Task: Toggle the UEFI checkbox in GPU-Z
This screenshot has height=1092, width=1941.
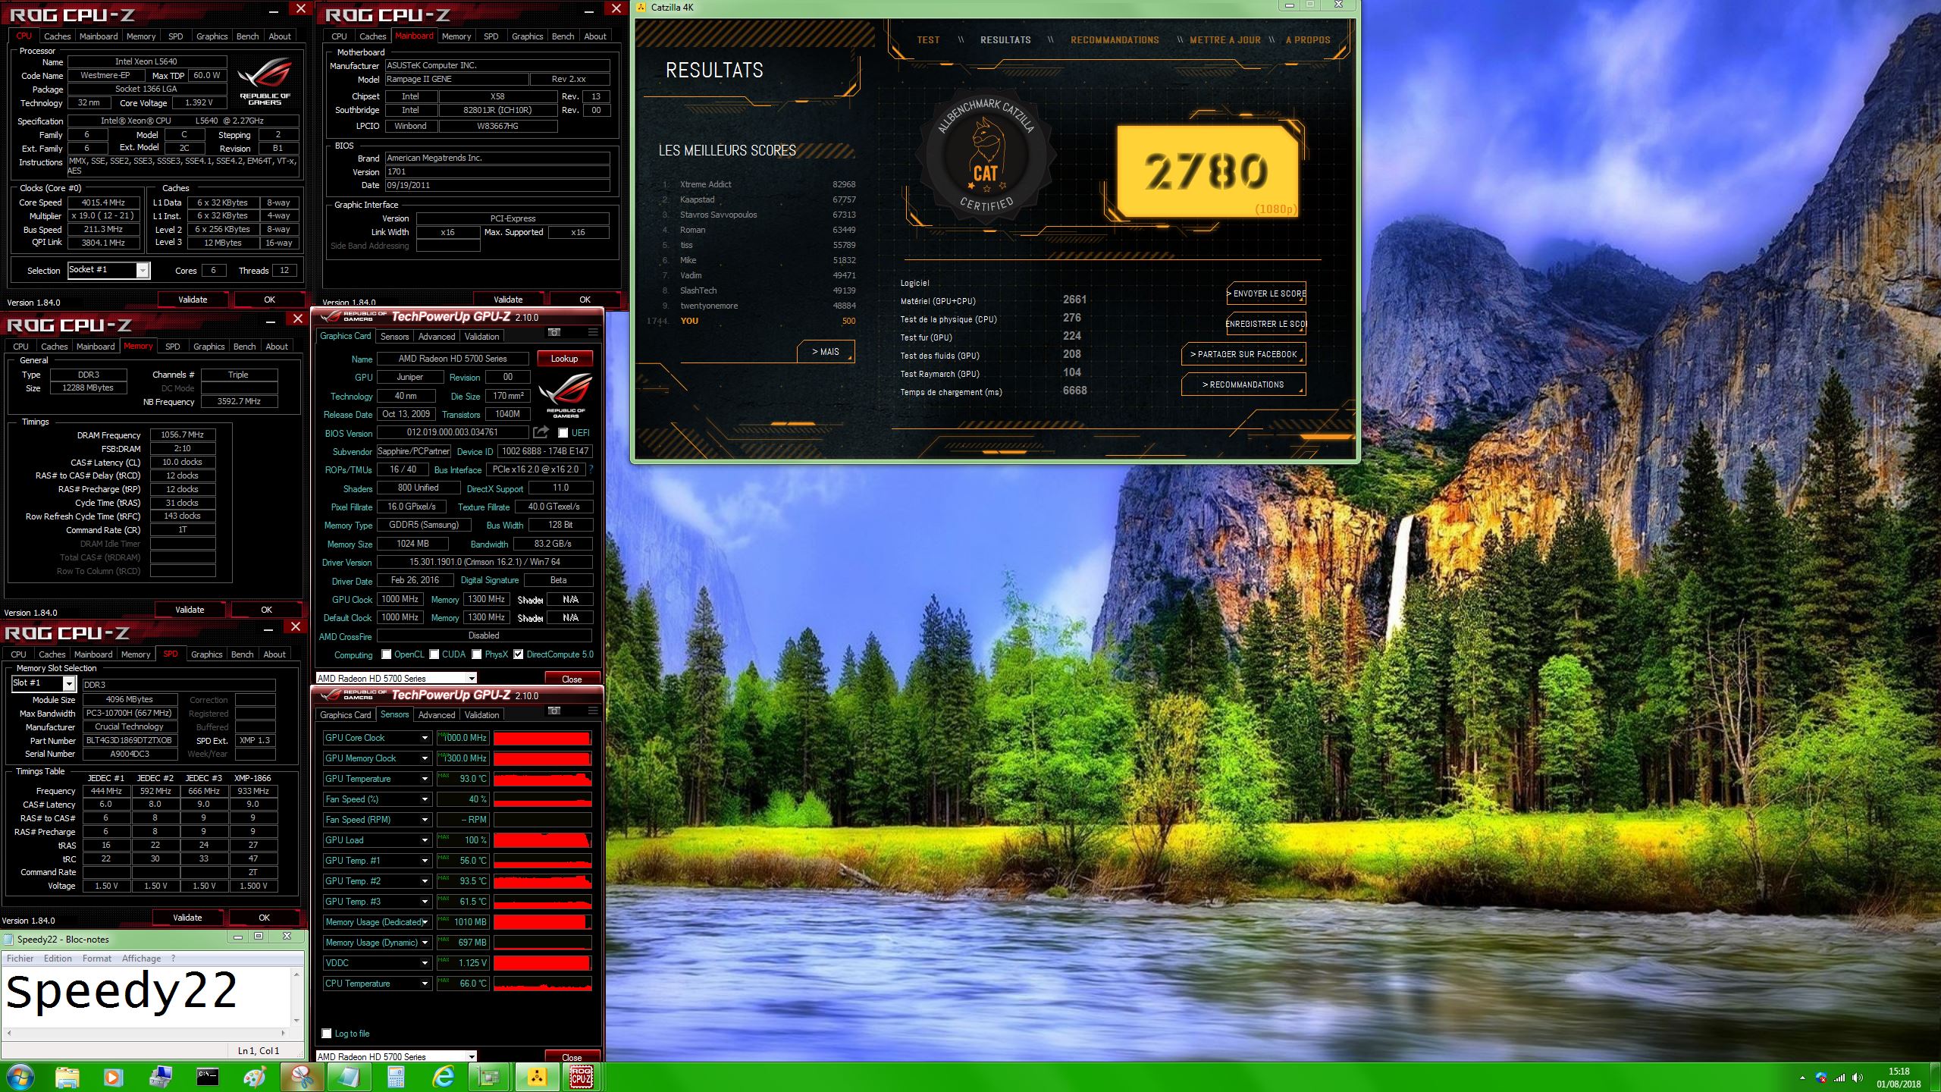Action: (x=563, y=433)
